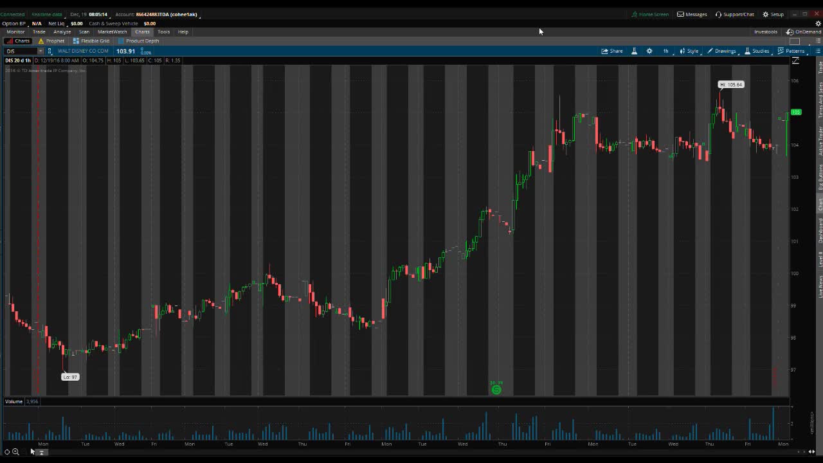Open Investools link

[x=766, y=32]
